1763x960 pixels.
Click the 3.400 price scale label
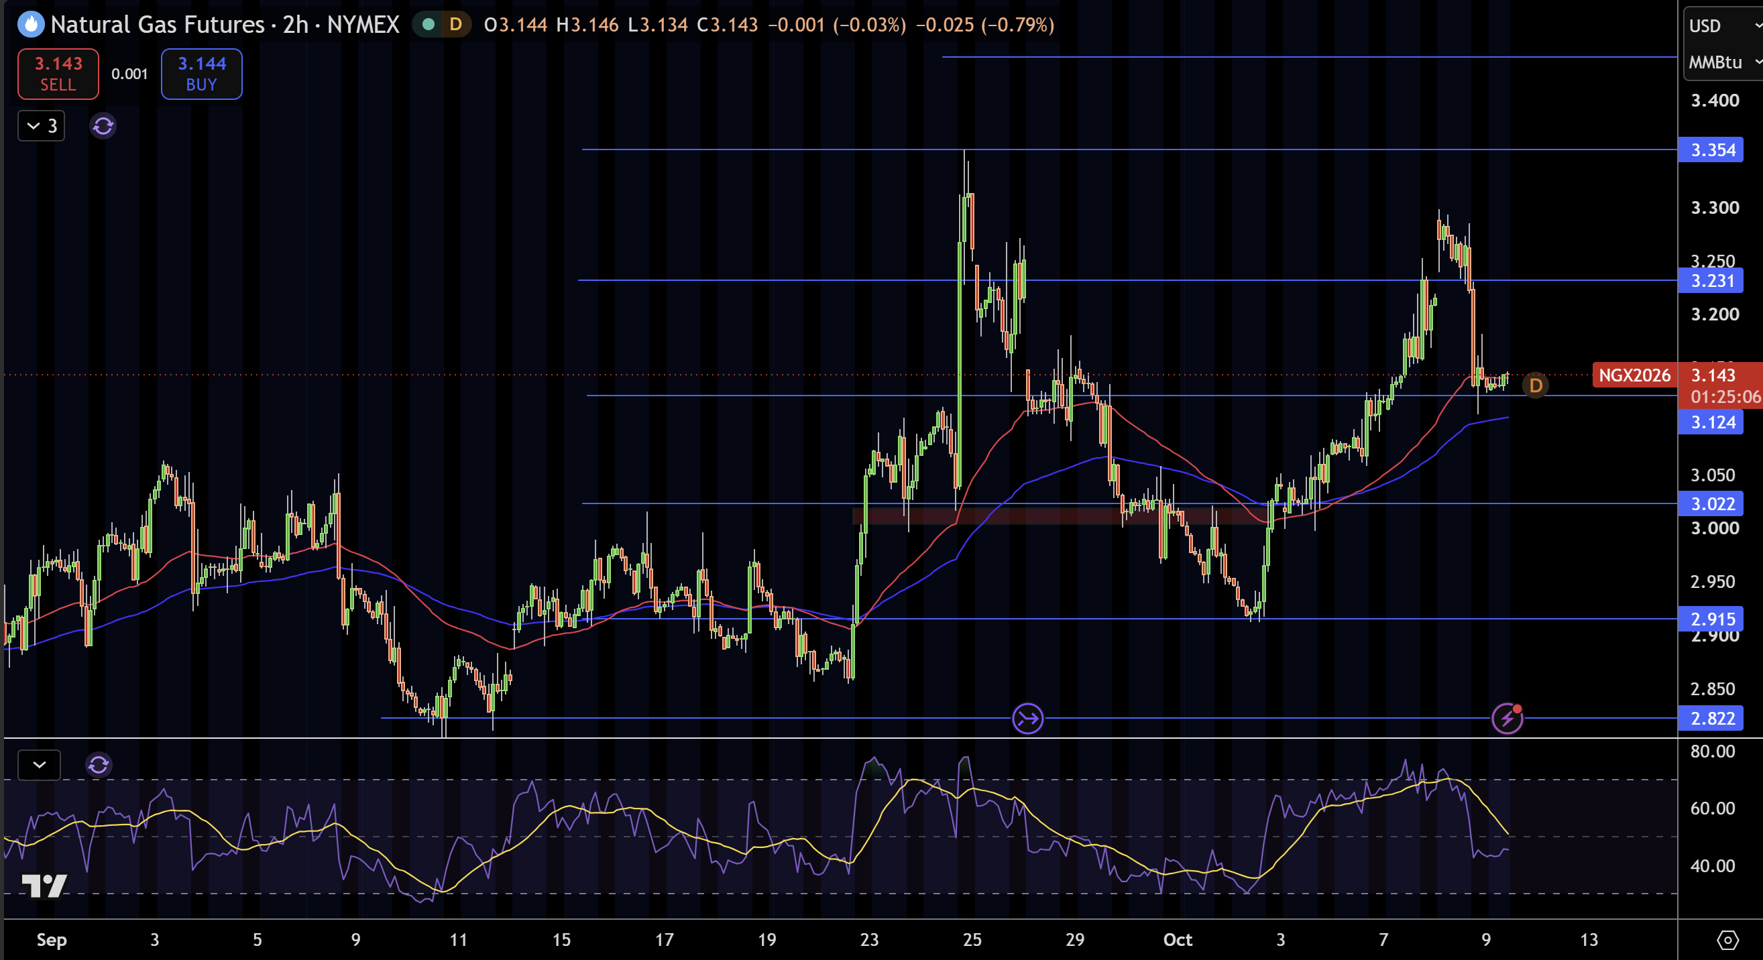[1715, 101]
